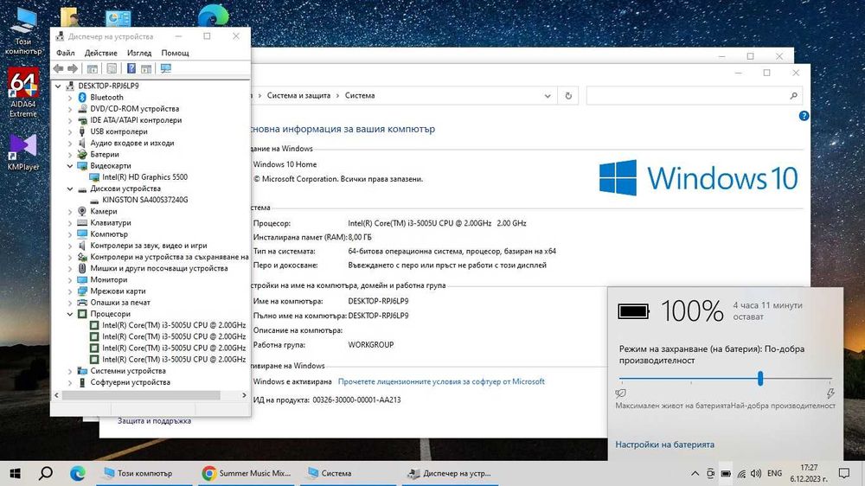Image resolution: width=865 pixels, height=486 pixels.
Task: Click the Windows Start button
Action: coord(15,473)
